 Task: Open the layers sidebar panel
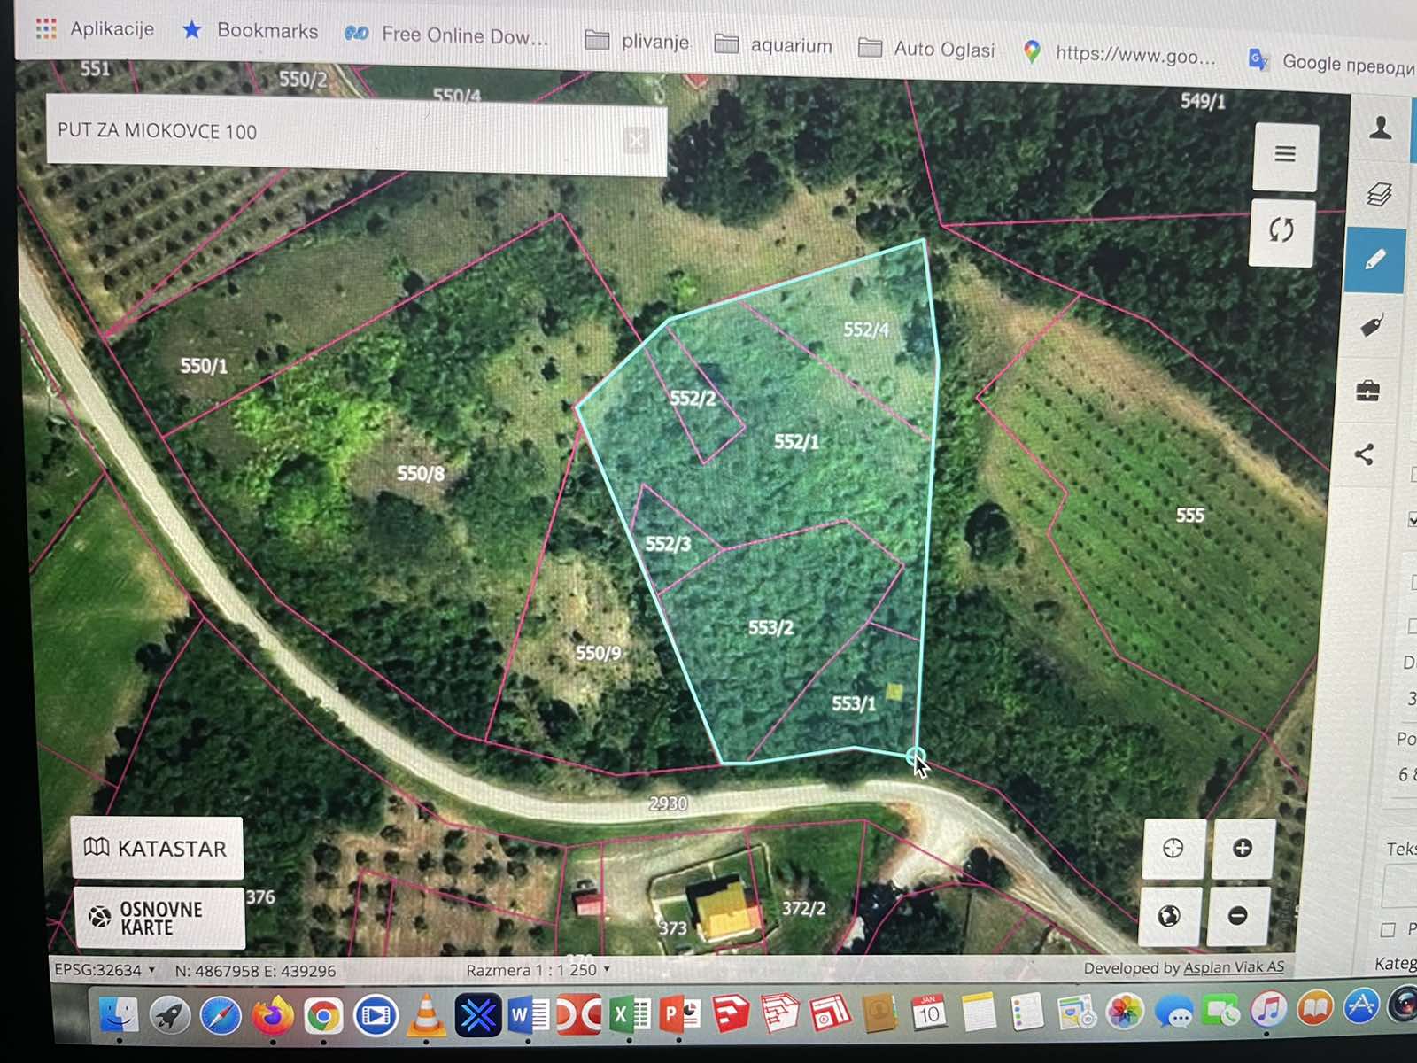pos(1378,195)
